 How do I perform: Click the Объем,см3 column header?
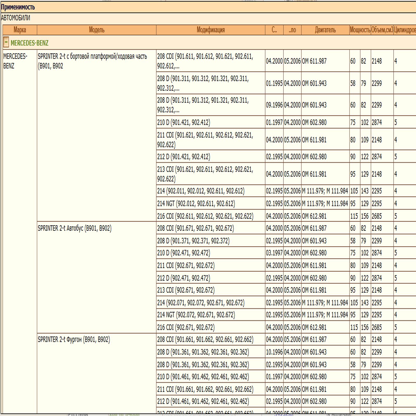(x=382, y=30)
